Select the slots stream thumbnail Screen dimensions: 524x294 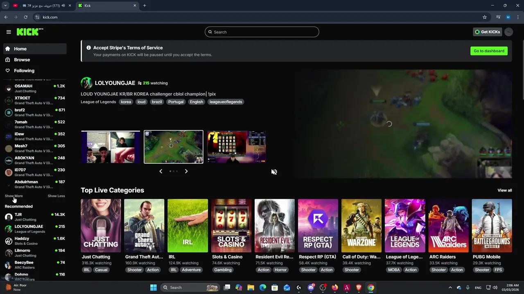[237, 147]
